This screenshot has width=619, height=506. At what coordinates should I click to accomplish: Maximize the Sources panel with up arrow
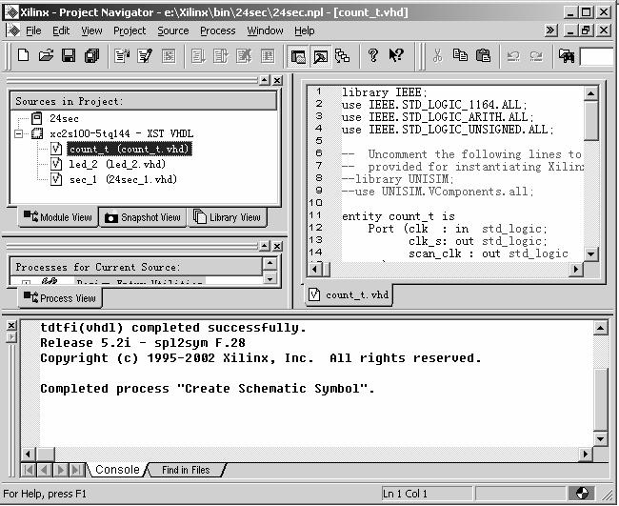[x=265, y=80]
